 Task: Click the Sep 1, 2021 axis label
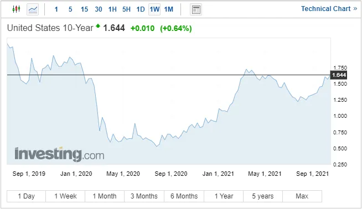tap(312, 174)
